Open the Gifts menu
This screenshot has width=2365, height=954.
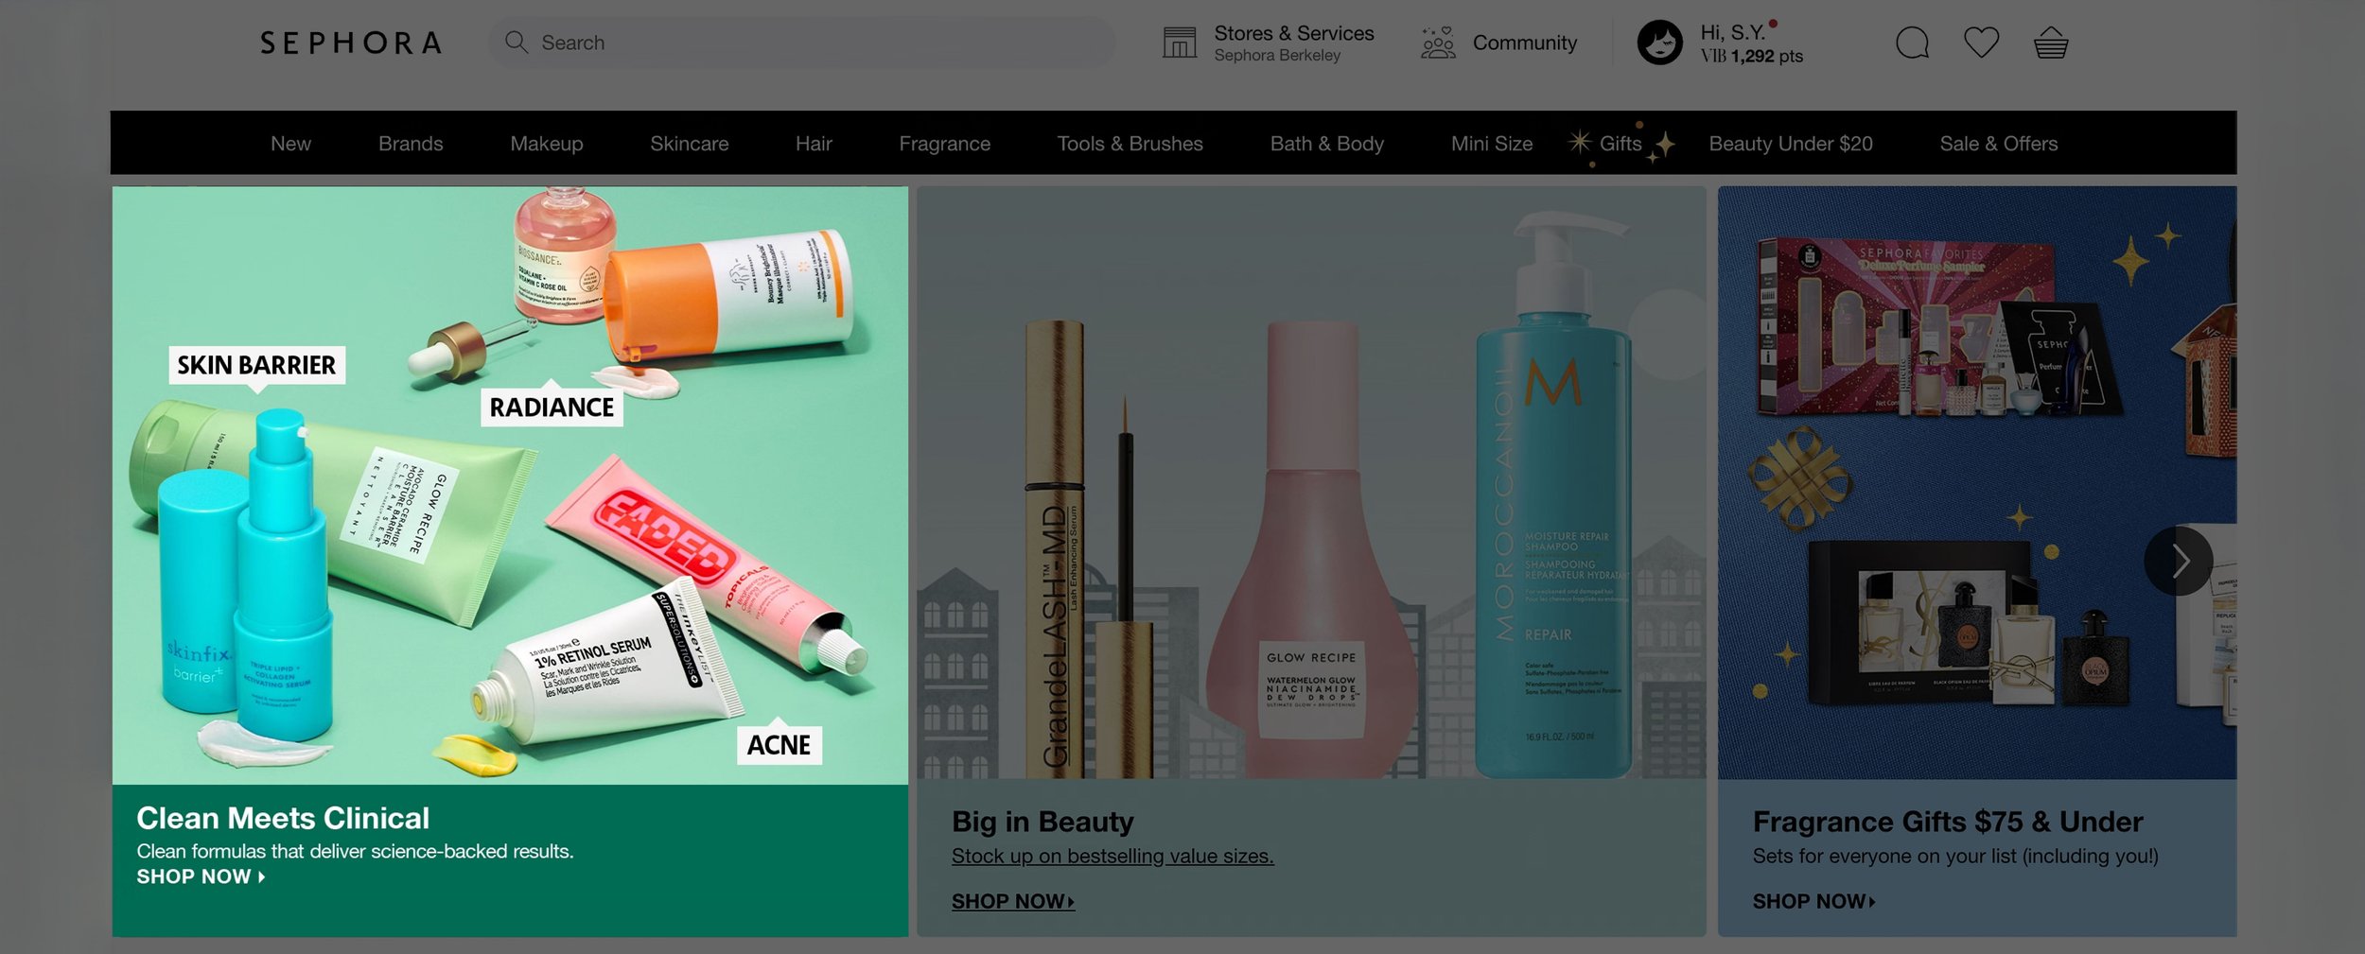click(1620, 144)
